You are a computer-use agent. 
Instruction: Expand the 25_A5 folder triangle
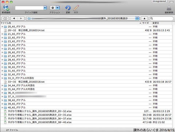[x=2, y=49]
